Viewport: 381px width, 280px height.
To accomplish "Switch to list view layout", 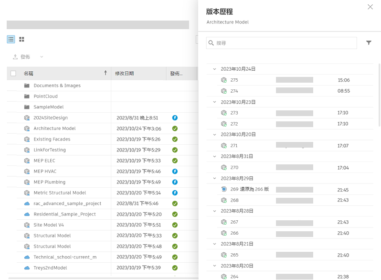I will [11, 39].
